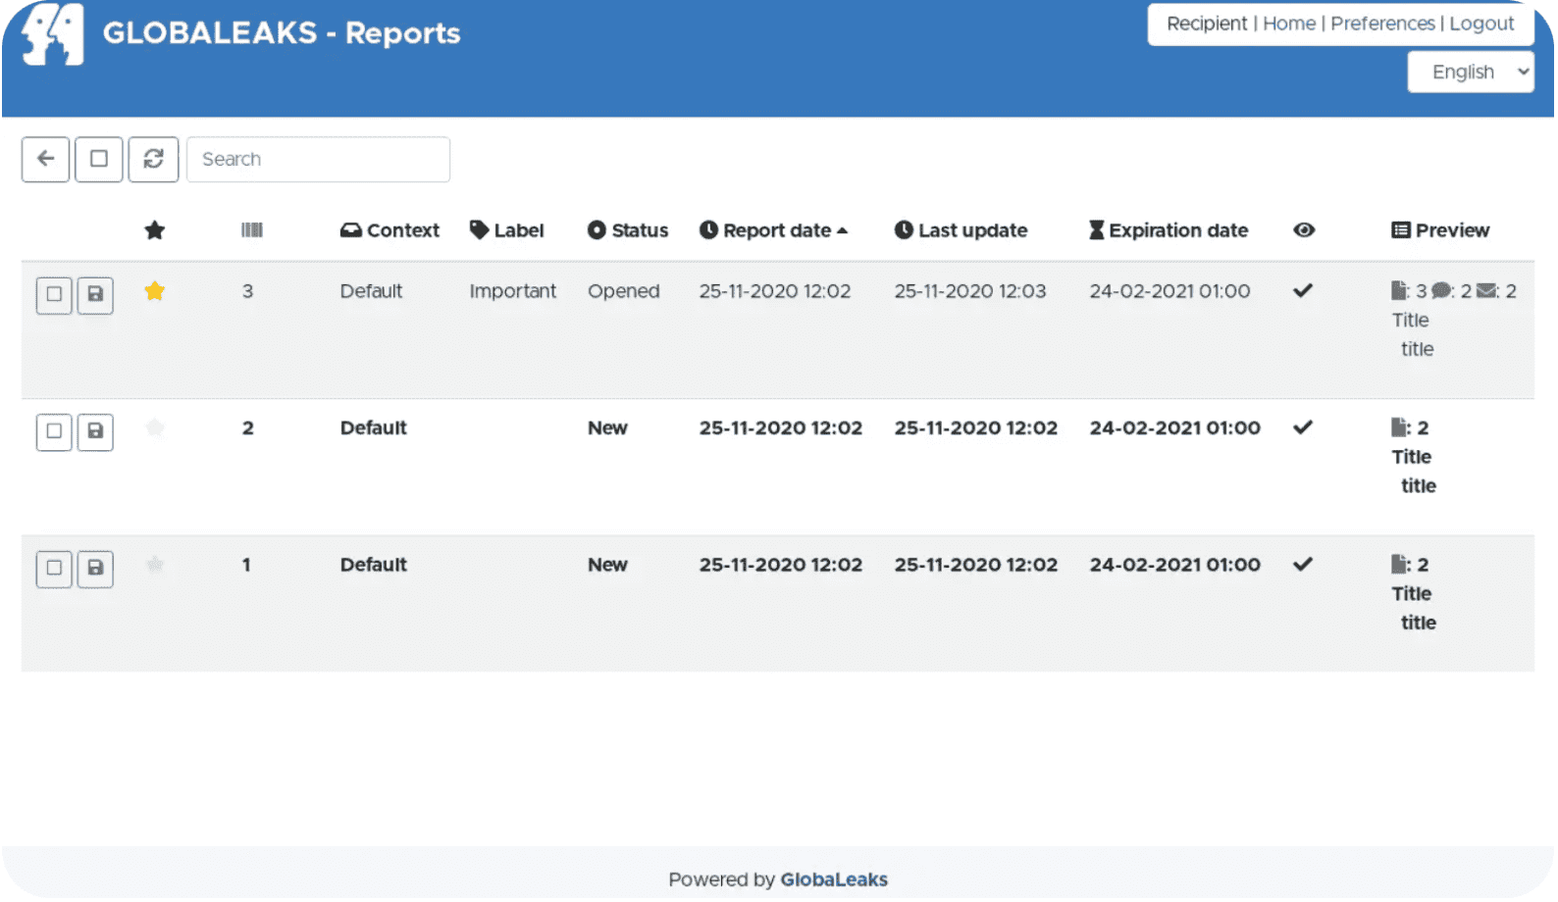Click the save icon for report 3
The height and width of the screenshot is (902, 1558).
point(95,294)
